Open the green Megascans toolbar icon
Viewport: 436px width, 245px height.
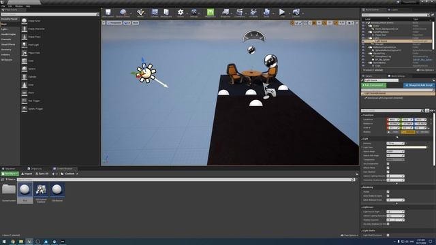tap(211, 12)
